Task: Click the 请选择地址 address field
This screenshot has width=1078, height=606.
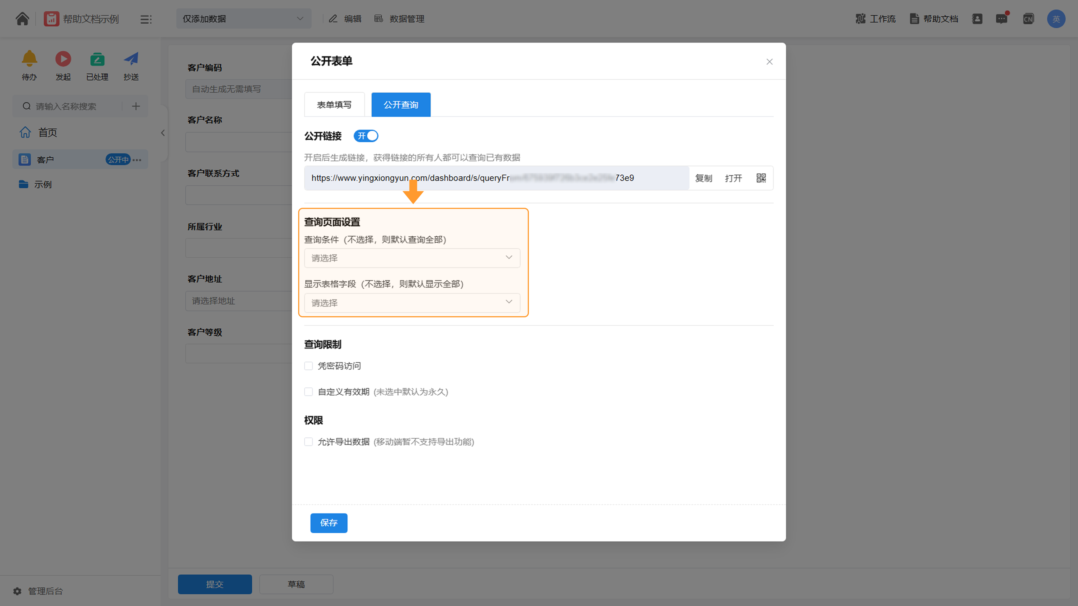Action: tap(239, 301)
